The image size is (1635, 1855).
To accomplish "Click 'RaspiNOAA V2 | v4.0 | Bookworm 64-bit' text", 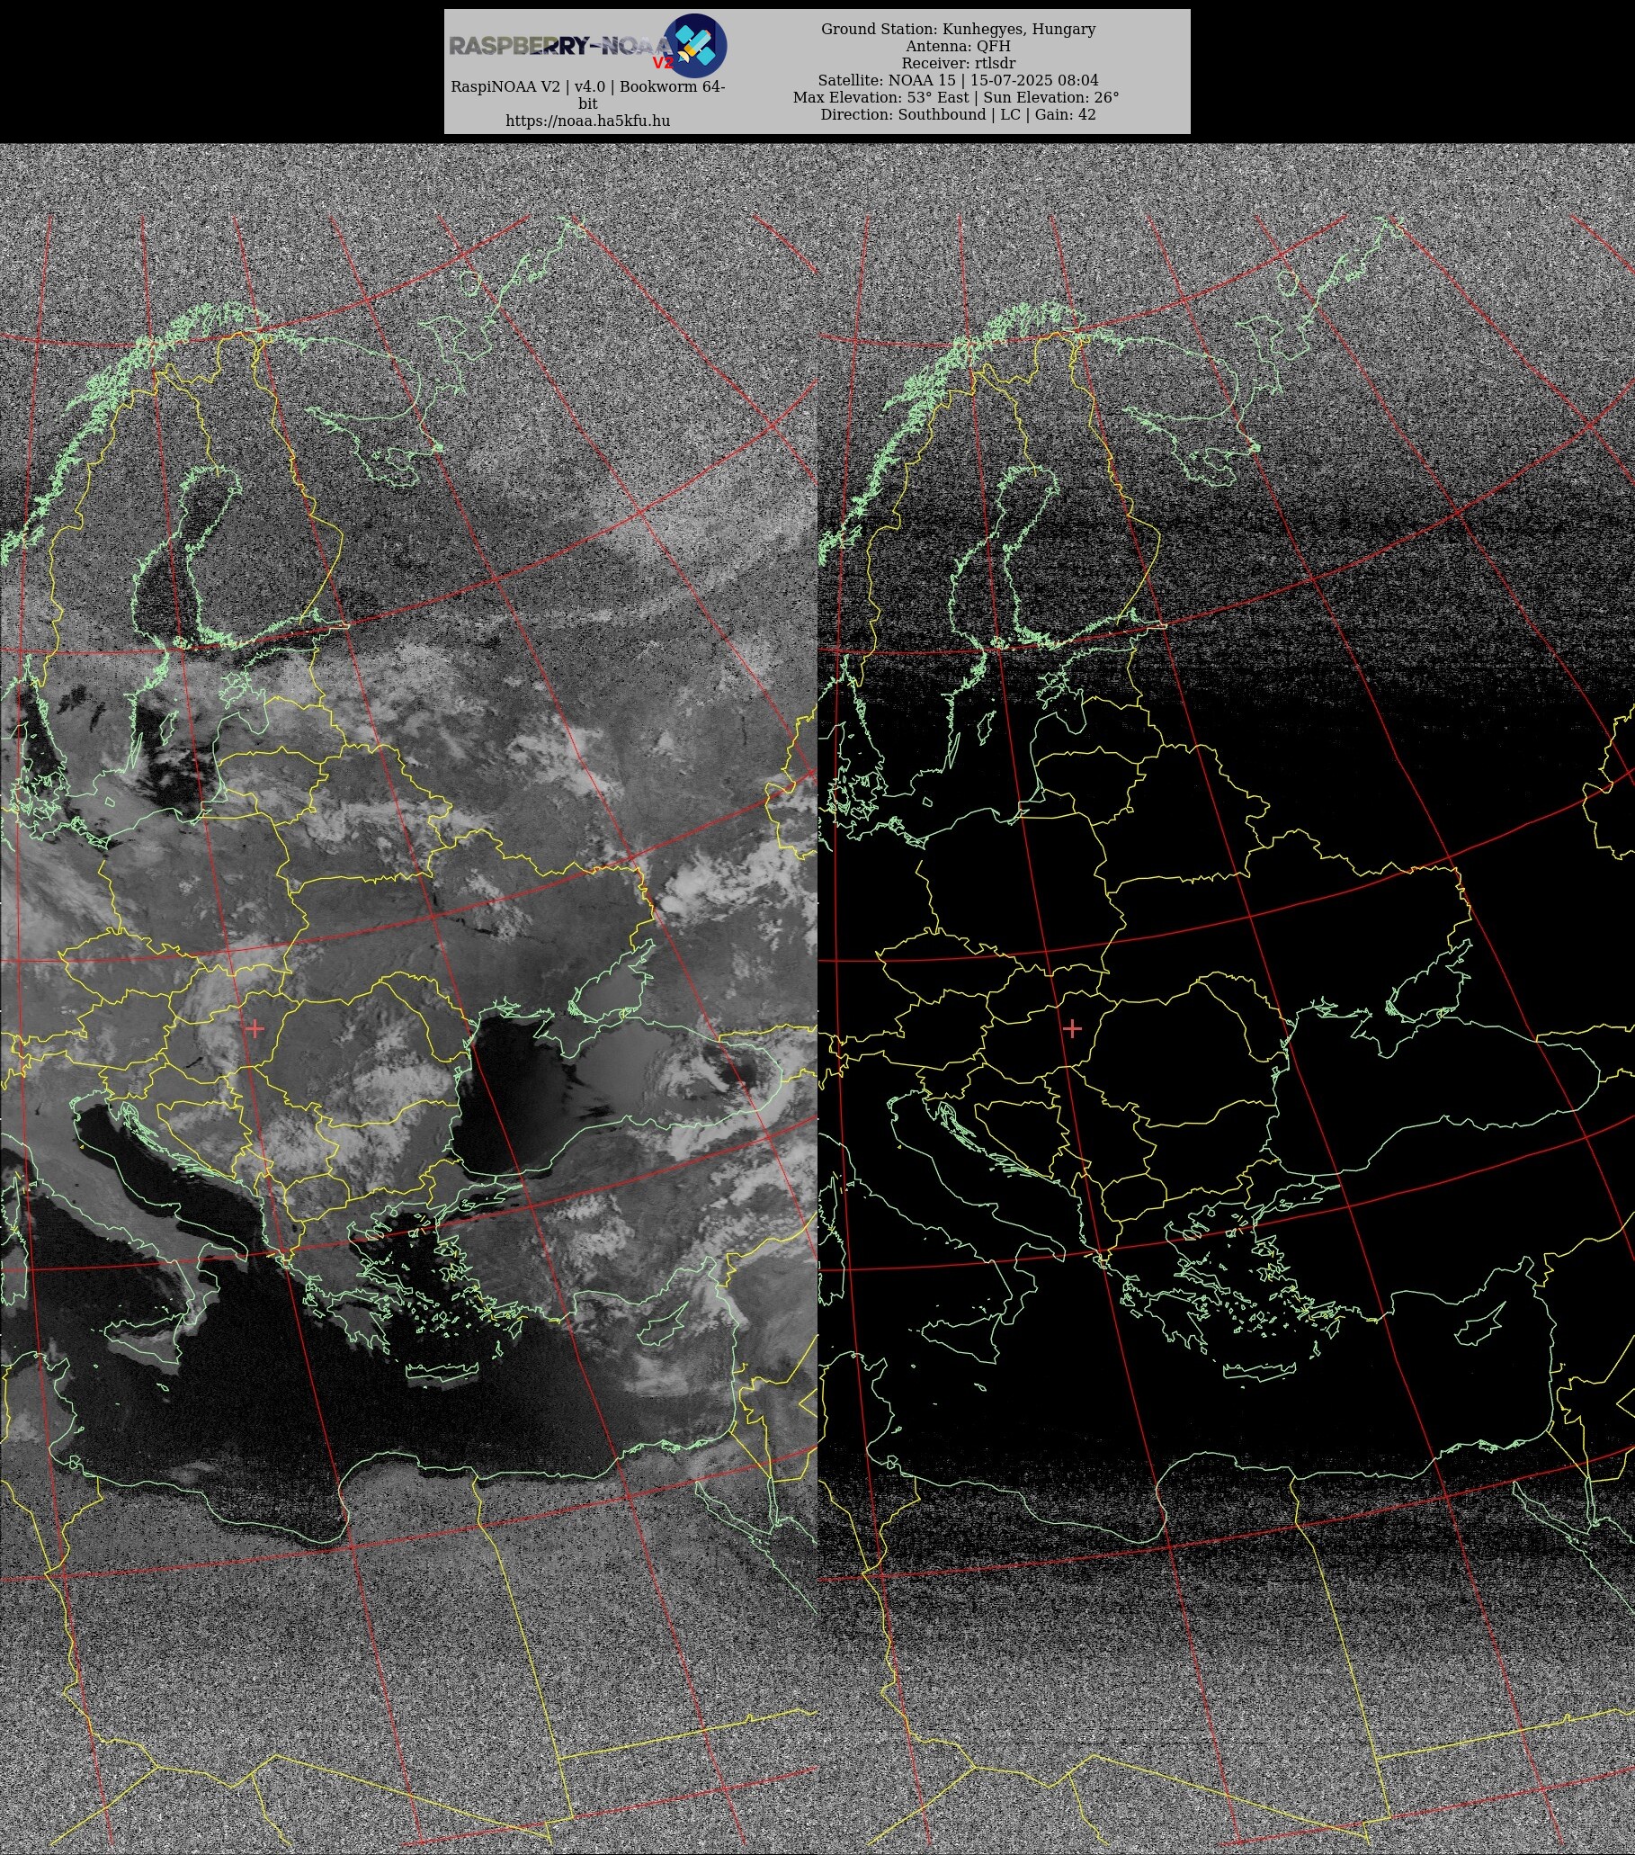I will click(x=588, y=95).
